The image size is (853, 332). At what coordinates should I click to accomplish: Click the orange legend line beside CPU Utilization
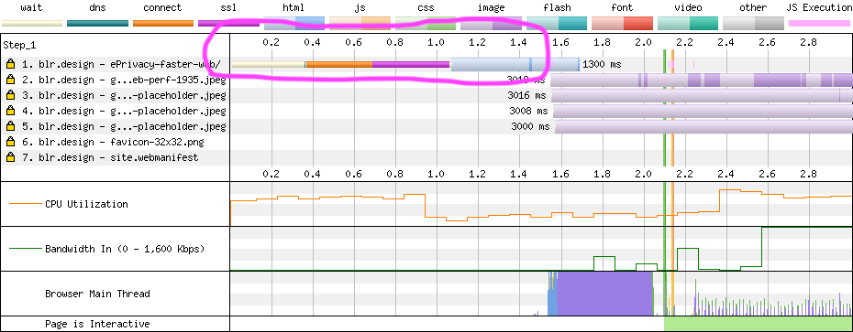[25, 204]
